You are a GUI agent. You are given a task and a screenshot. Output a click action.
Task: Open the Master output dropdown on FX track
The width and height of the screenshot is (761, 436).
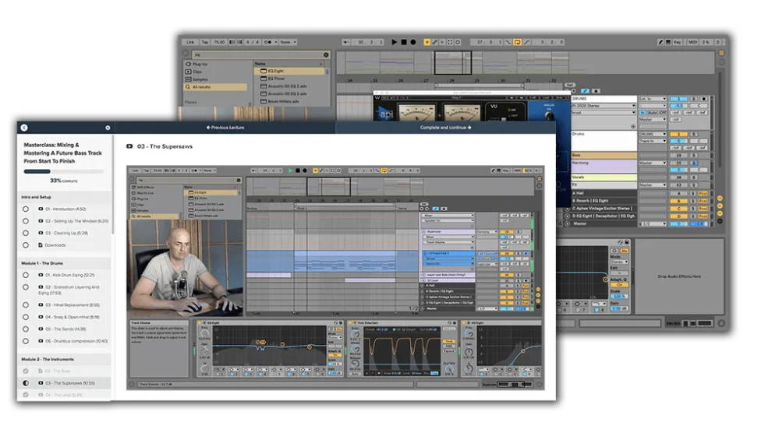pyautogui.click(x=653, y=185)
